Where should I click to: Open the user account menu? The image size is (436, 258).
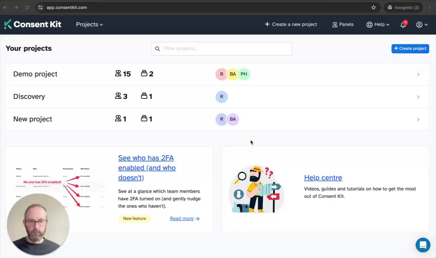[x=422, y=24]
